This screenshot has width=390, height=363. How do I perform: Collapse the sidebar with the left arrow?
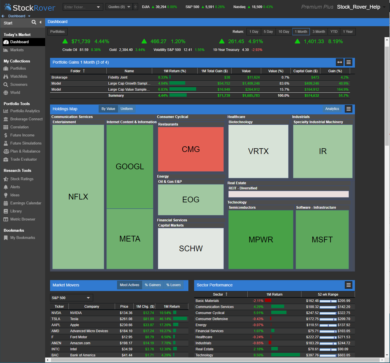41,22
